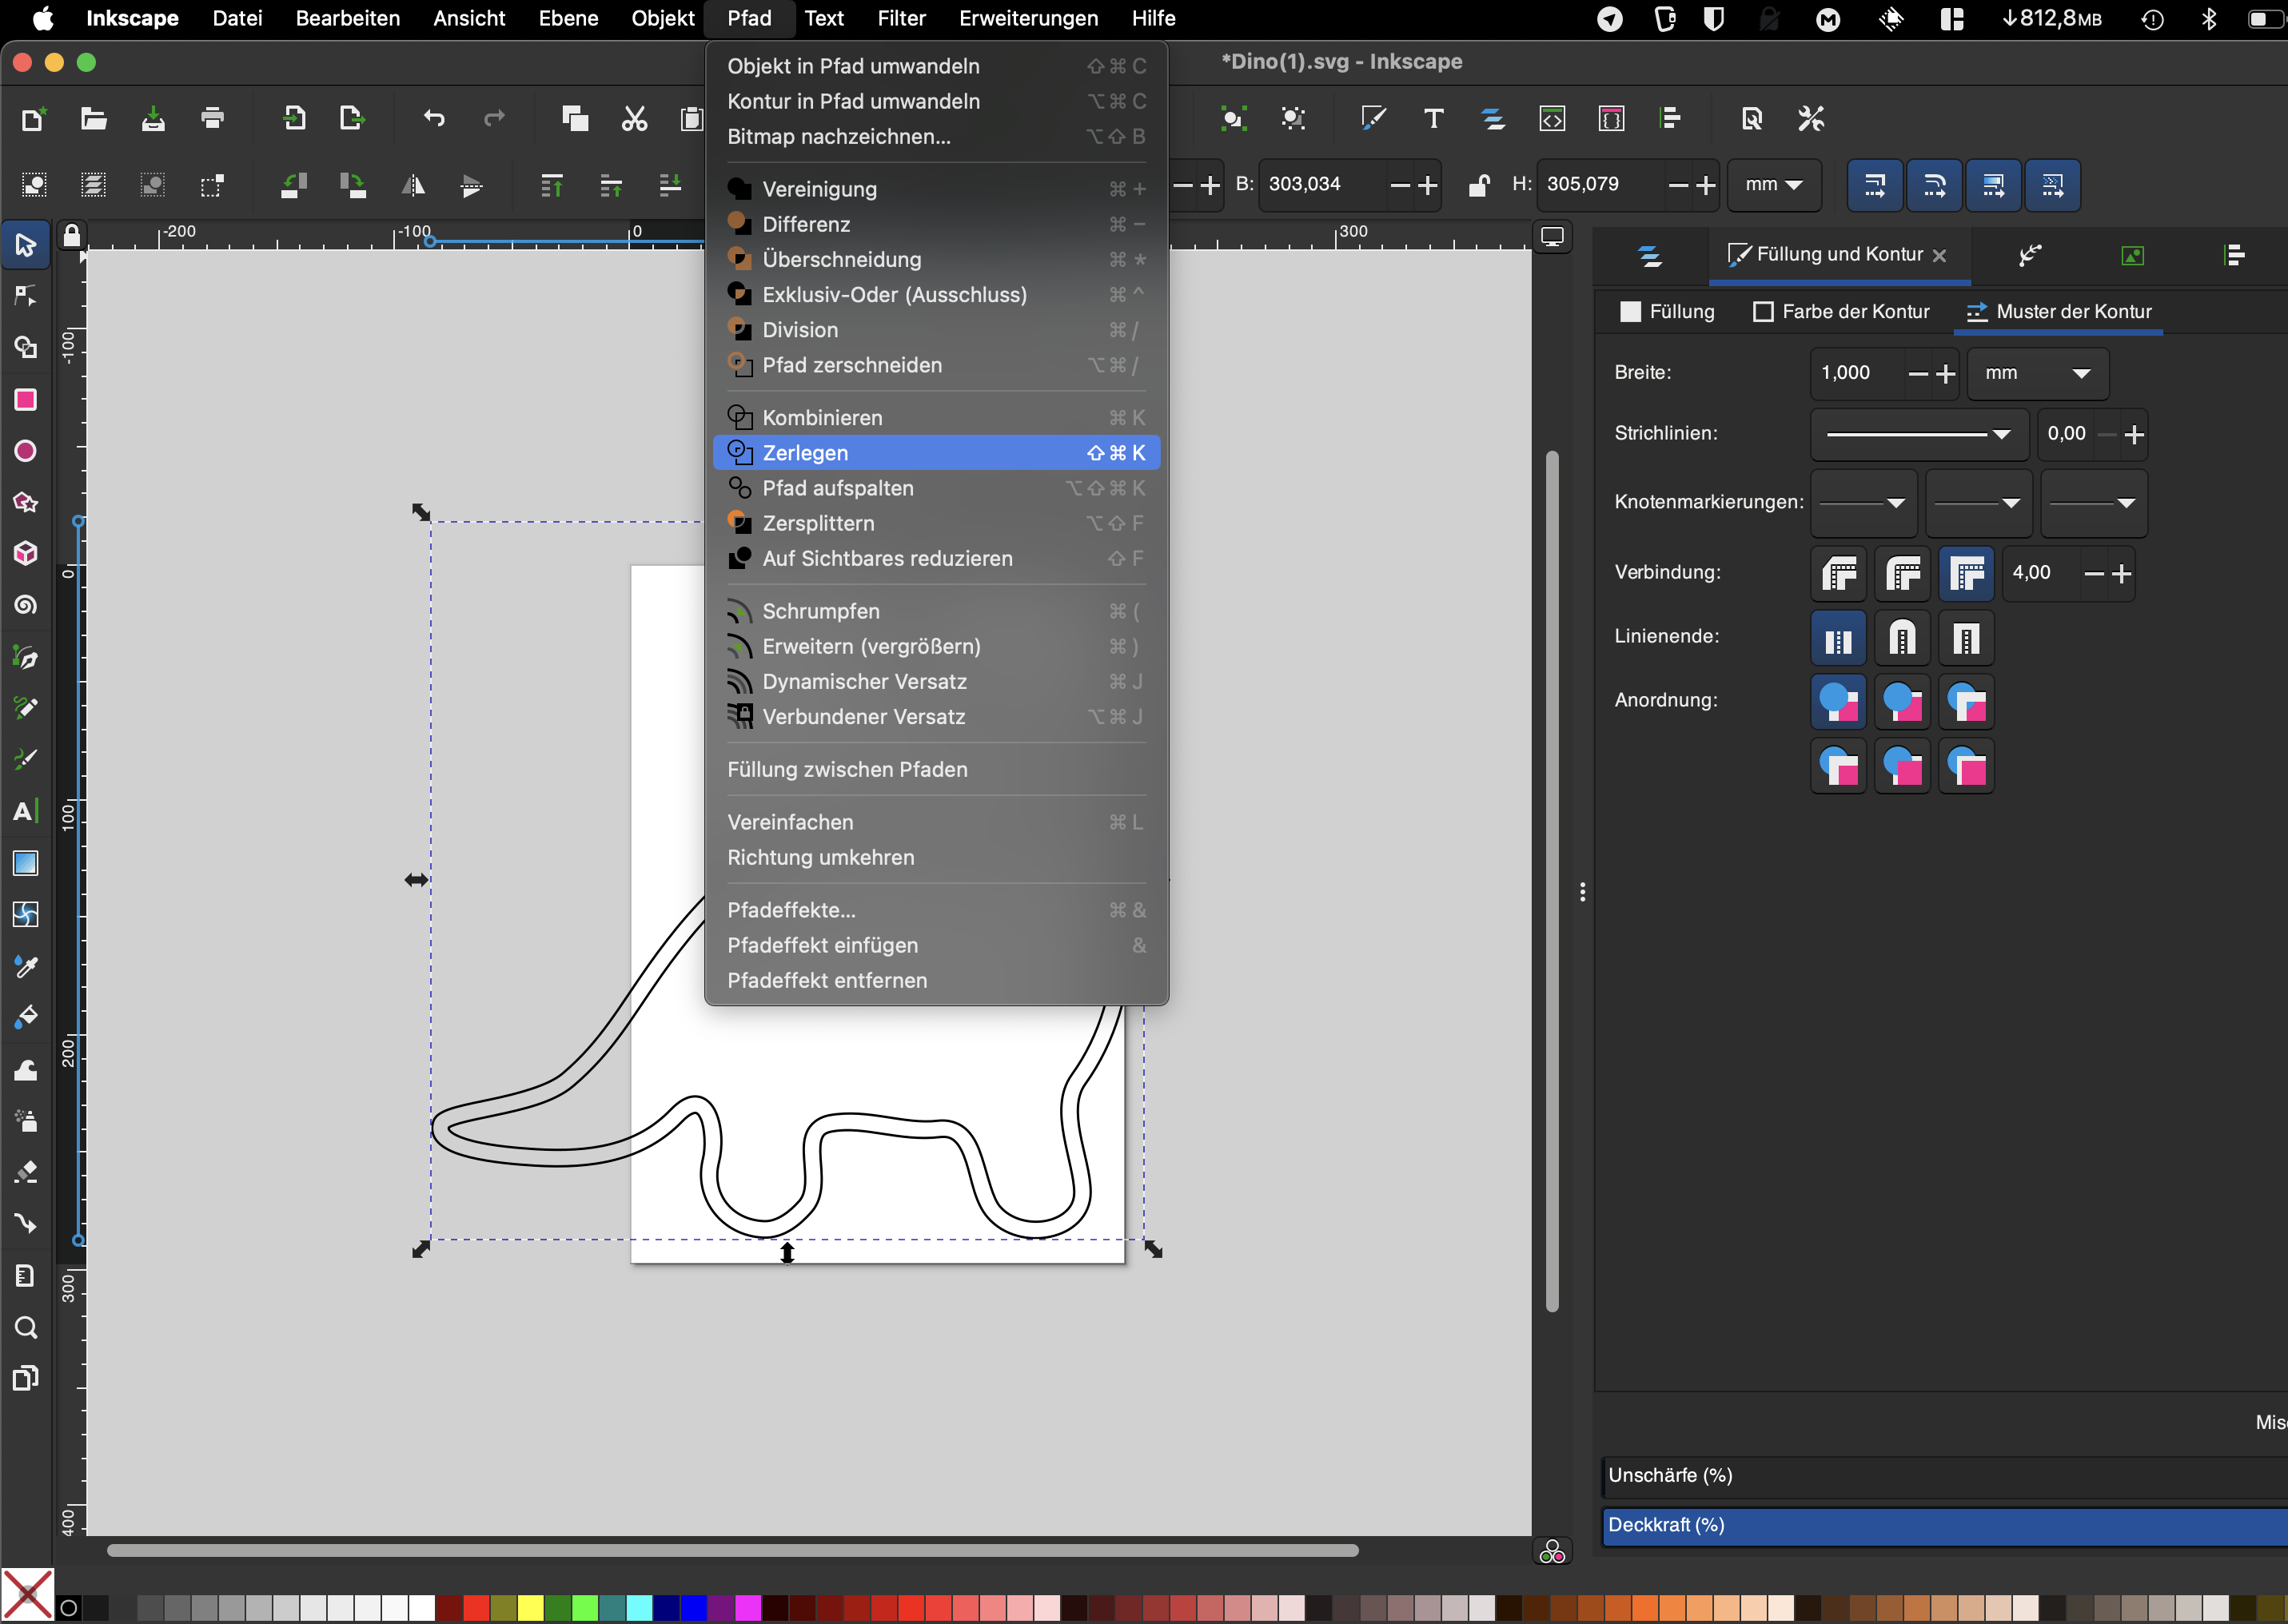
Task: Select the Calligraphy tool
Action: 26,760
